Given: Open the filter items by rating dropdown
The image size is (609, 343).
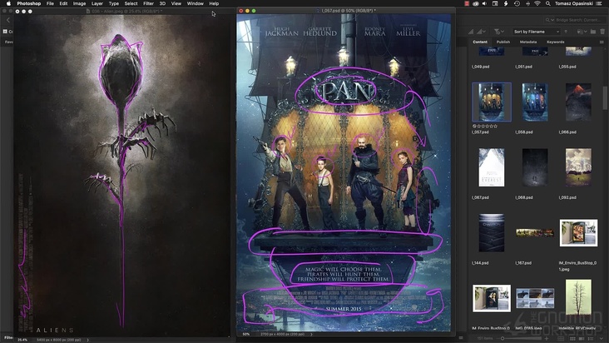Looking at the screenshot, I should (x=499, y=32).
